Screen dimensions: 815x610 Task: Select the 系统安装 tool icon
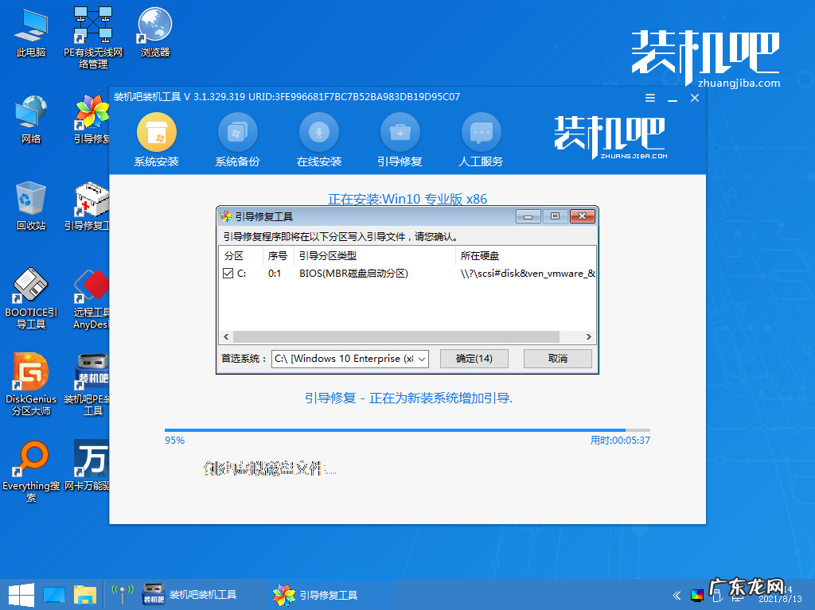(156, 134)
